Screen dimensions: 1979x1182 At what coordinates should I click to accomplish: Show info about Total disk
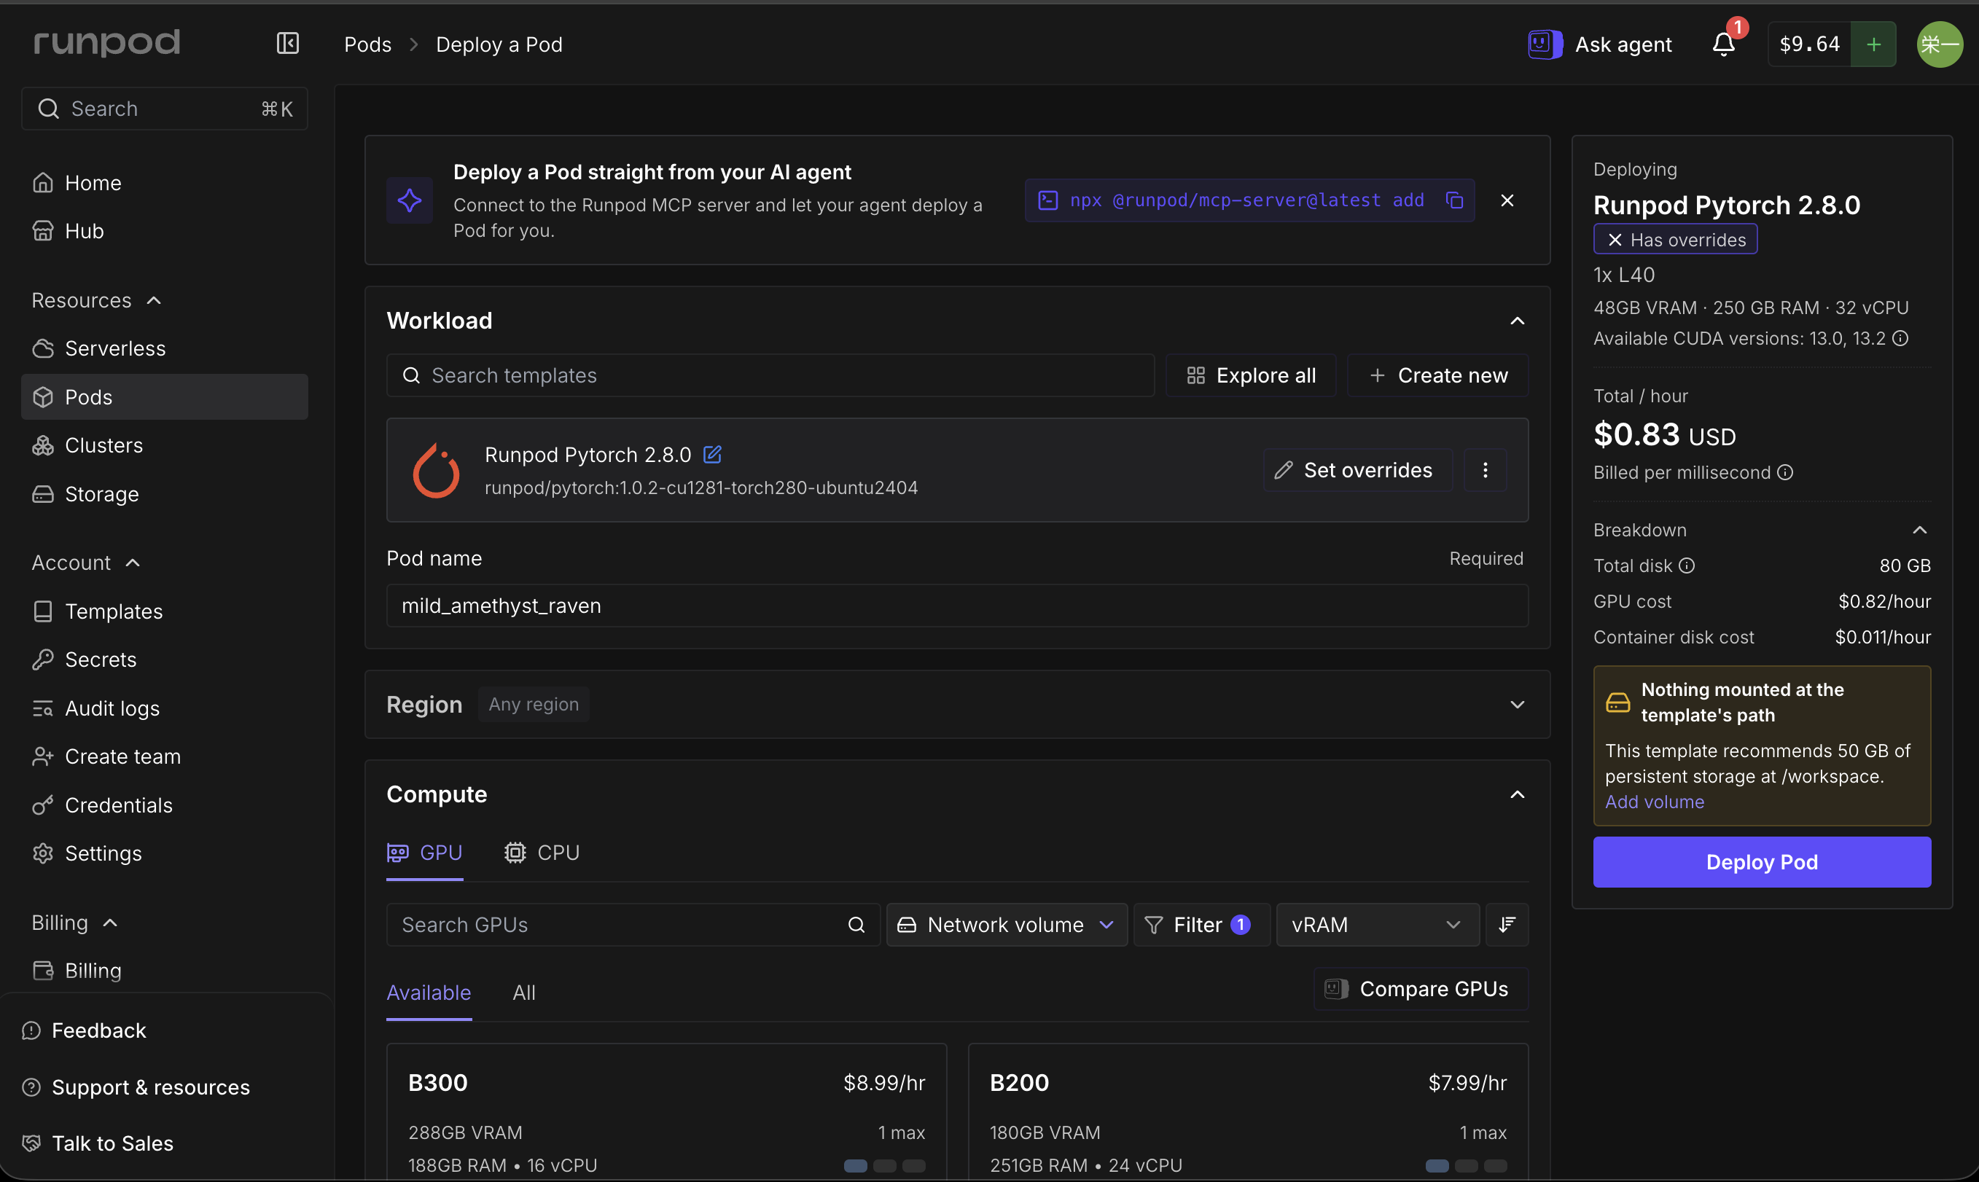1687,565
